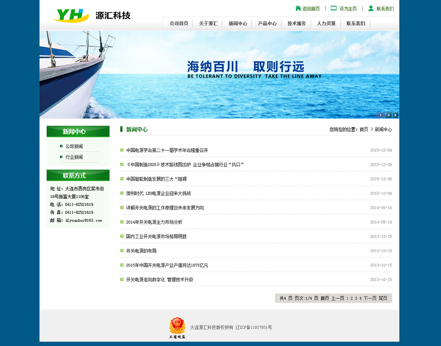This screenshot has width=441, height=346.
Task: Click the green arrow beside 开关电源的布局
Action: (x=122, y=251)
